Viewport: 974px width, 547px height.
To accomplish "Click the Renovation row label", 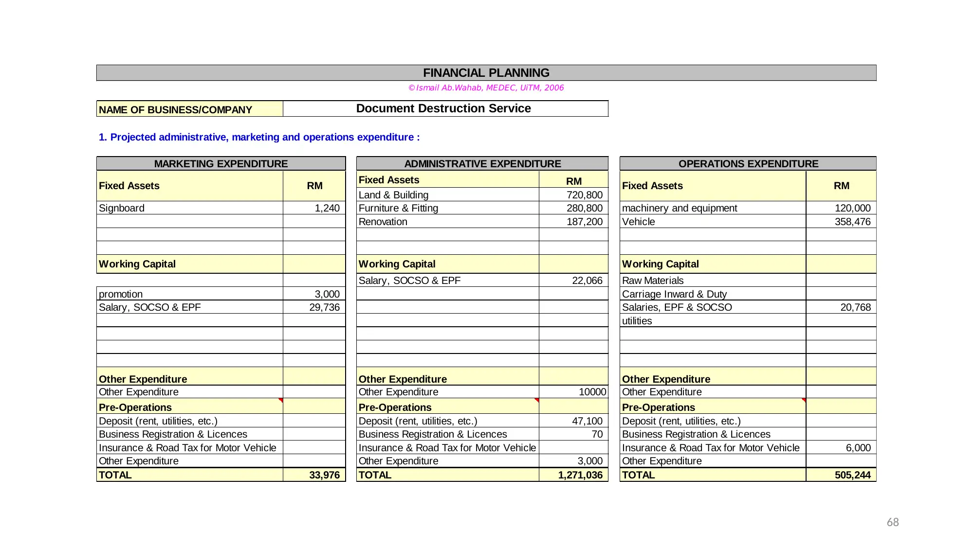I will pos(383,222).
